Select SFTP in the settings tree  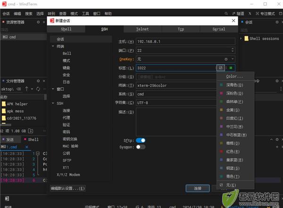click(67, 161)
